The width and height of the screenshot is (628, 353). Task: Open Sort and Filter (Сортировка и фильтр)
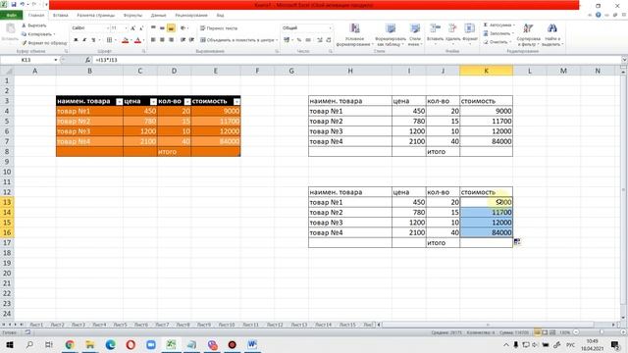(x=528, y=35)
